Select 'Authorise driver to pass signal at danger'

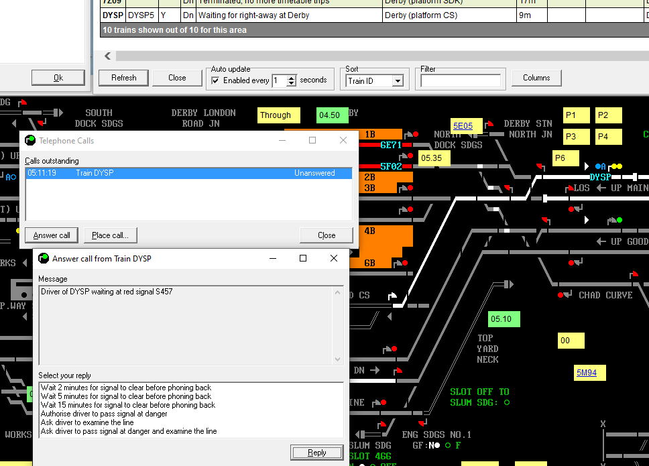pos(104,414)
